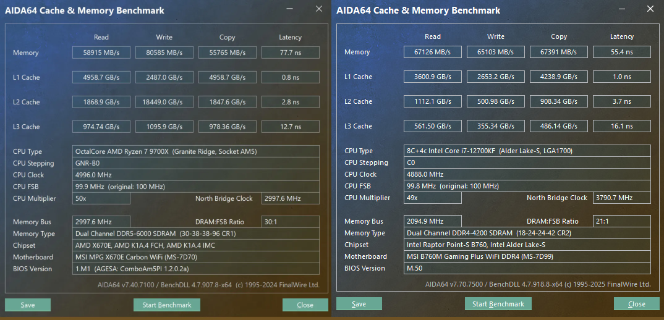The image size is (664, 320).
Task: Select the DDR5-6000 Memory Type field
Action: [x=195, y=234]
